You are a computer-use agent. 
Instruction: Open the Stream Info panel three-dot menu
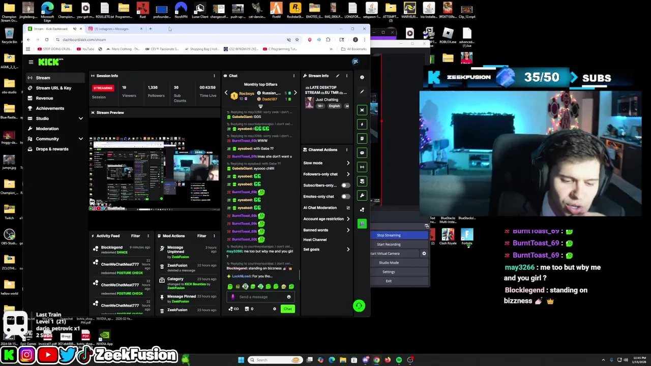pos(347,76)
